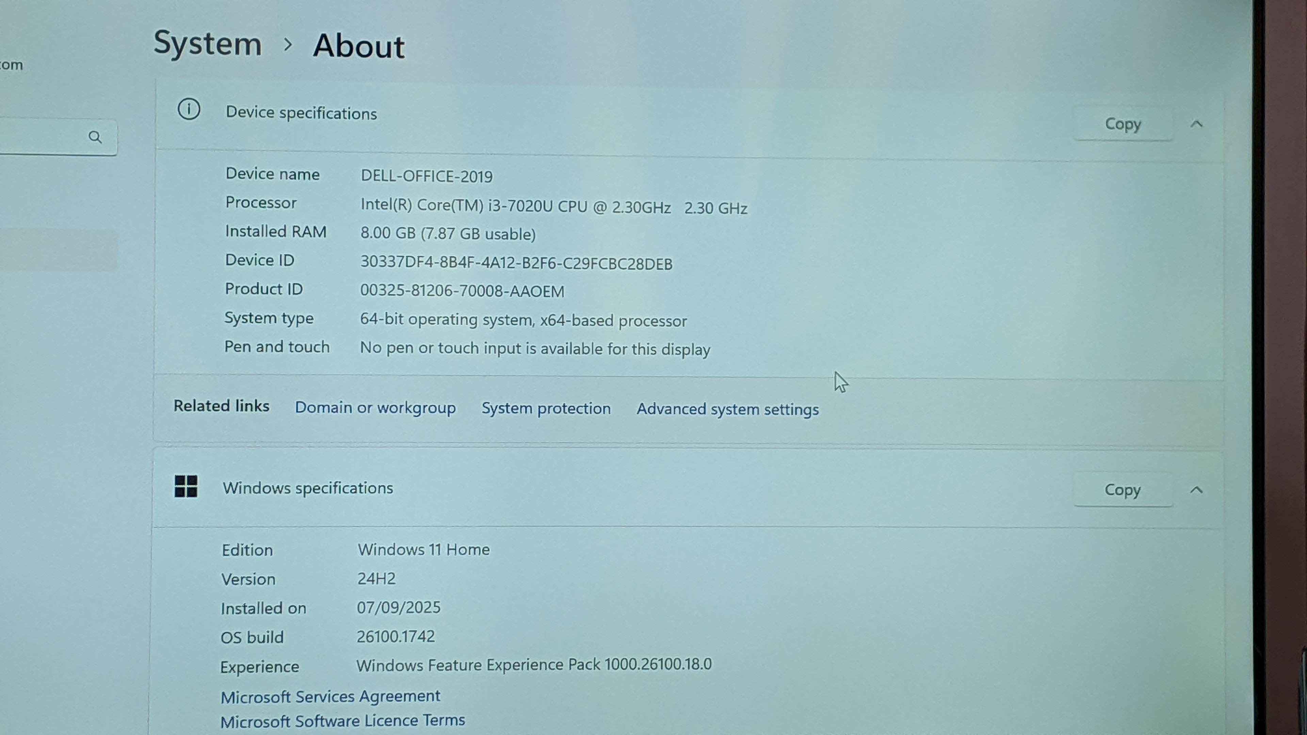Select edition value Windows 11 Home
Image resolution: width=1307 pixels, height=735 pixels.
(x=424, y=549)
